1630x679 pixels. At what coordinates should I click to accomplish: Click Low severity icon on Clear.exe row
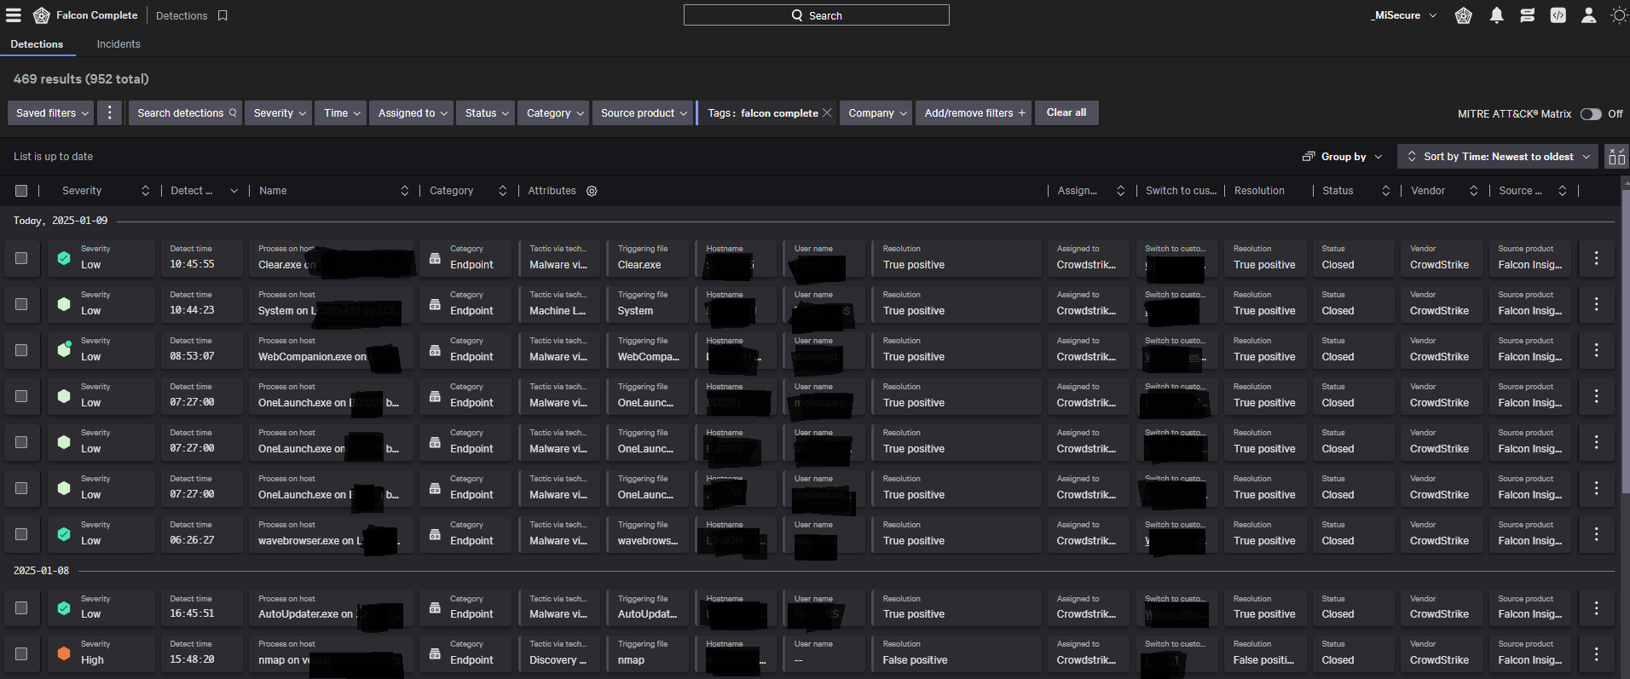coord(64,257)
